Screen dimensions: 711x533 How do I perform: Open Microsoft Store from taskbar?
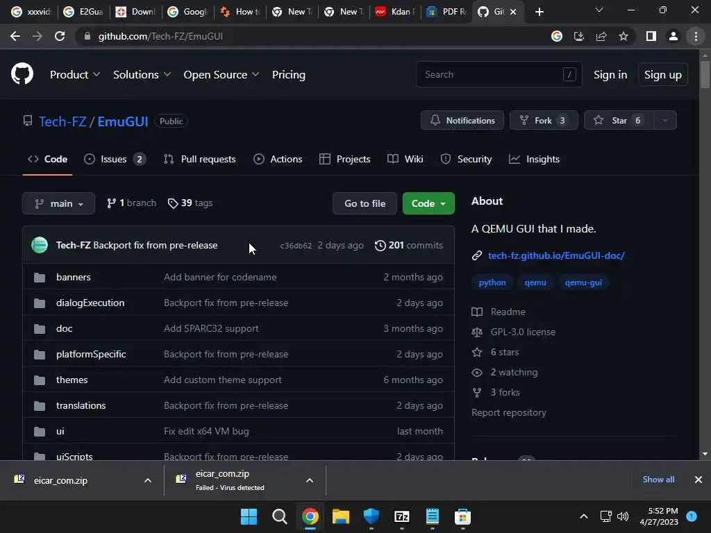pyautogui.click(x=462, y=516)
